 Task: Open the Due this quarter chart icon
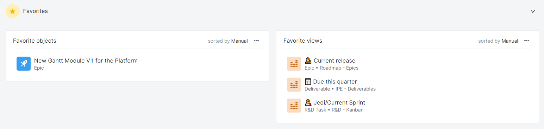294,85
